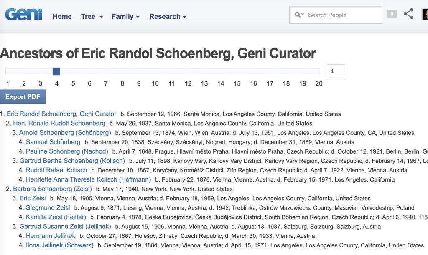Go to the Home page
The width and height of the screenshot is (428, 255).
click(x=62, y=16)
